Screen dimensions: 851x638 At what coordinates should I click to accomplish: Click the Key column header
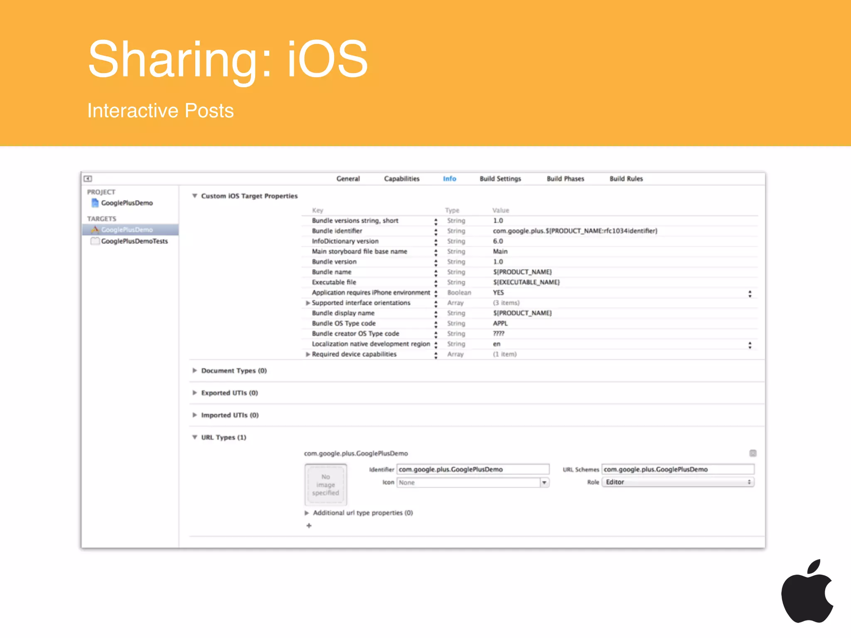pos(317,210)
